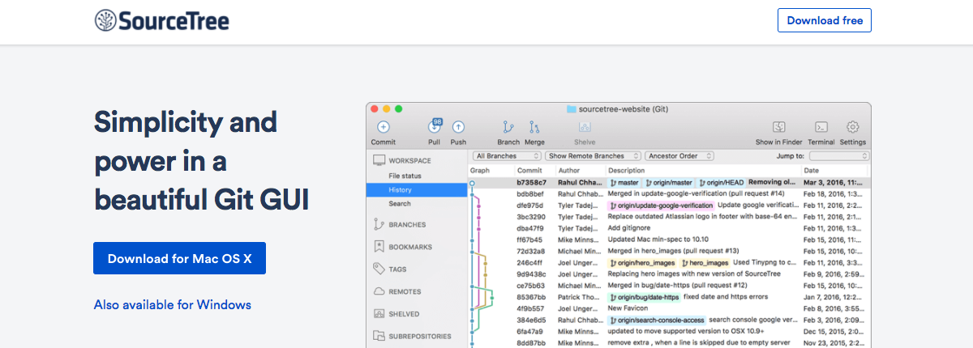Click the Branch toolbar icon

[x=508, y=127]
